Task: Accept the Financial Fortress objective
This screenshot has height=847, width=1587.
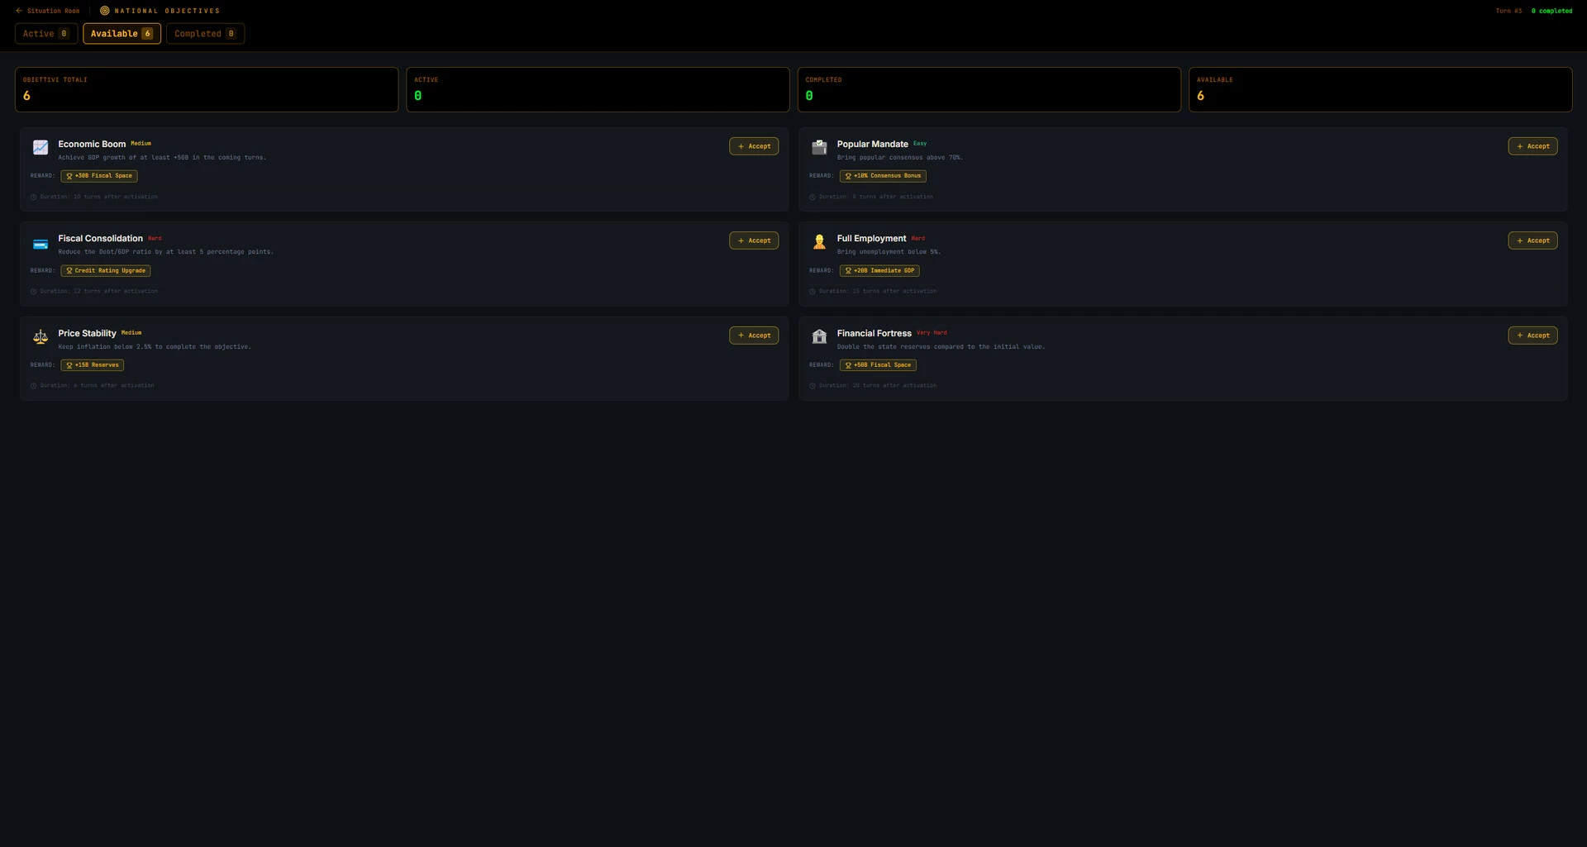Action: point(1532,335)
